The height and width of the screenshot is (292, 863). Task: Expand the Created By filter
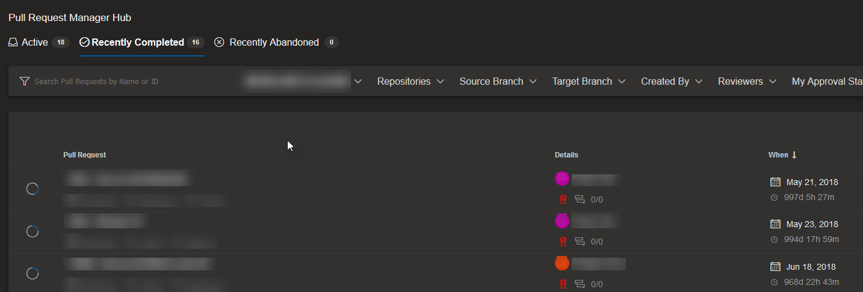point(672,81)
